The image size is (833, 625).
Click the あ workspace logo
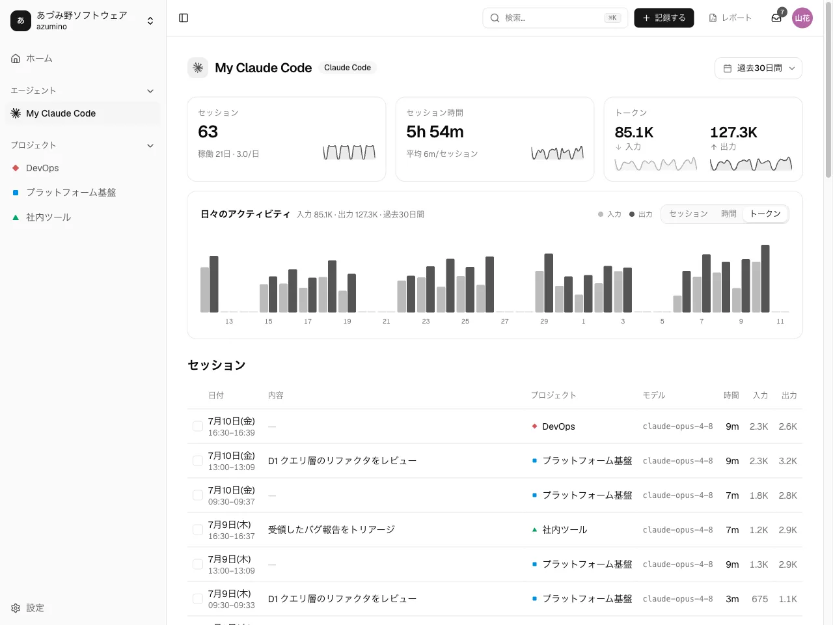point(21,21)
